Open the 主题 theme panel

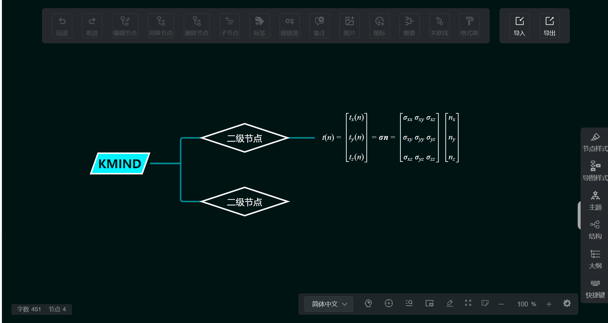[595, 201]
